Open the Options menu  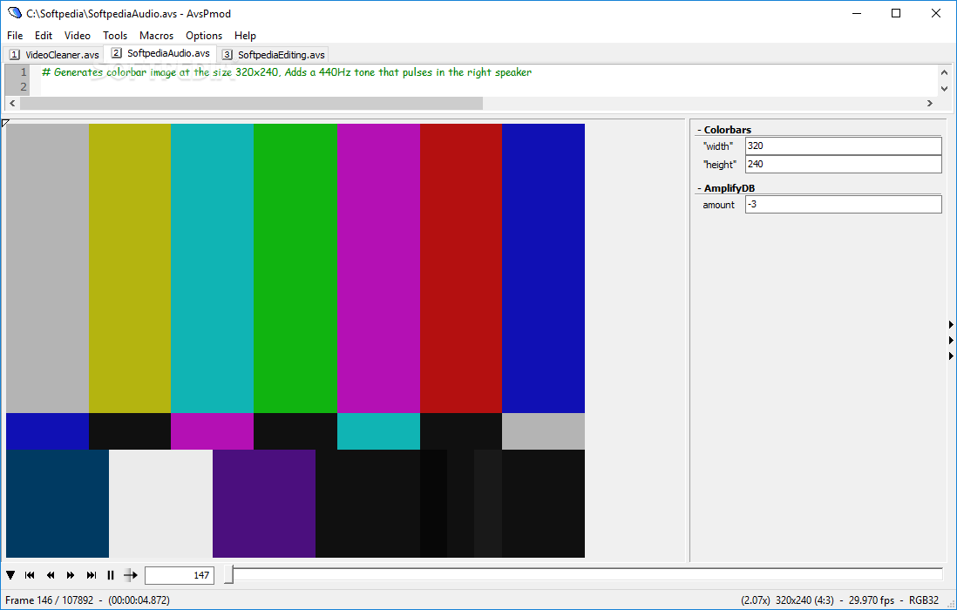coord(204,36)
